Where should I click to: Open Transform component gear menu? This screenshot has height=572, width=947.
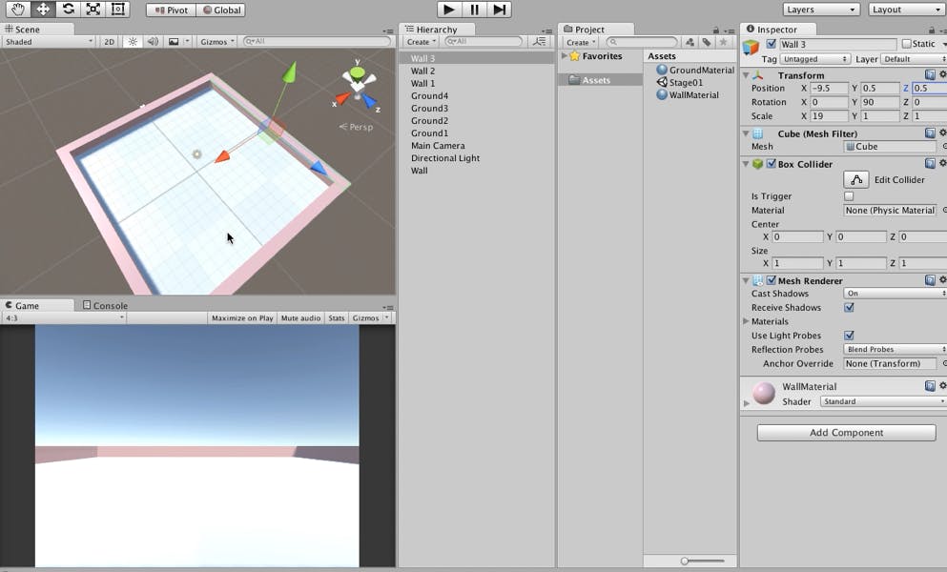(942, 75)
